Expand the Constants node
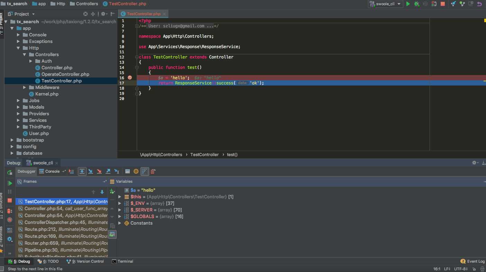The image size is (486, 272). pos(120,223)
